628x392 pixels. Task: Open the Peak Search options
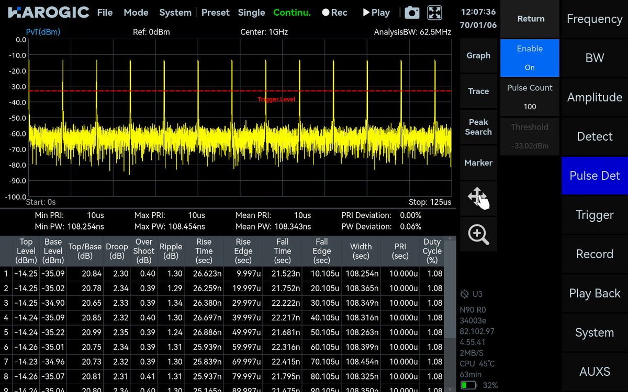478,127
